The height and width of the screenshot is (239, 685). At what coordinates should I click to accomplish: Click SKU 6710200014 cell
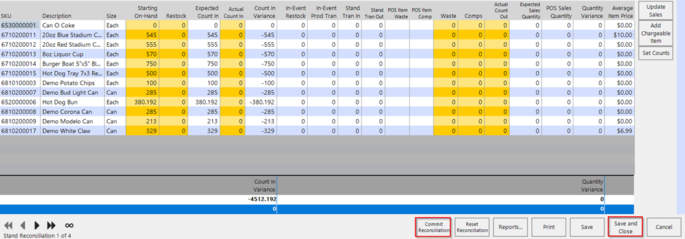point(21,64)
